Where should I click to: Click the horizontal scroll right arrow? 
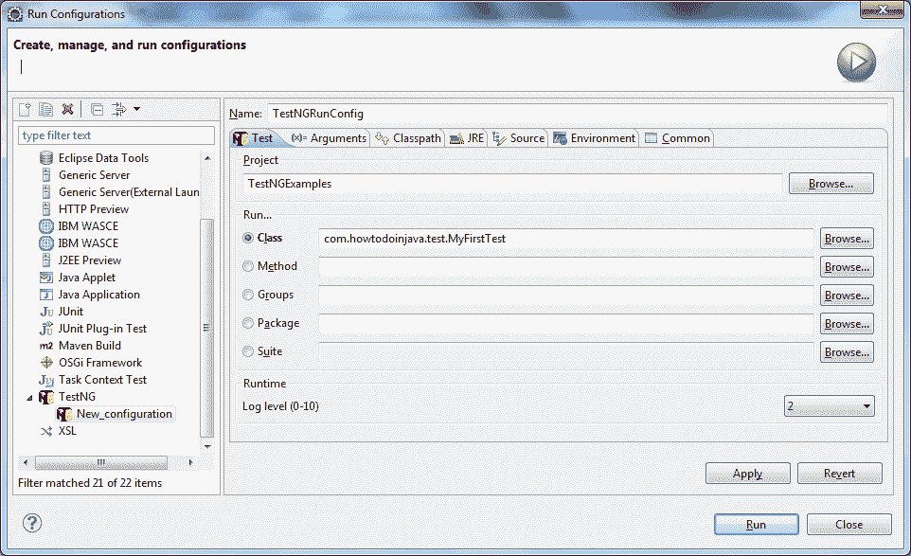pos(190,462)
